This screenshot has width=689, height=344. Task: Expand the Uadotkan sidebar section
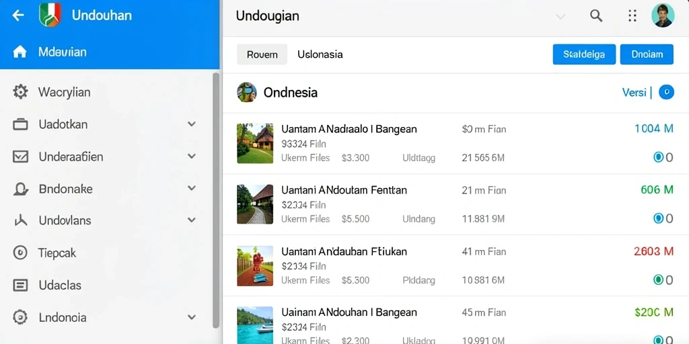192,124
